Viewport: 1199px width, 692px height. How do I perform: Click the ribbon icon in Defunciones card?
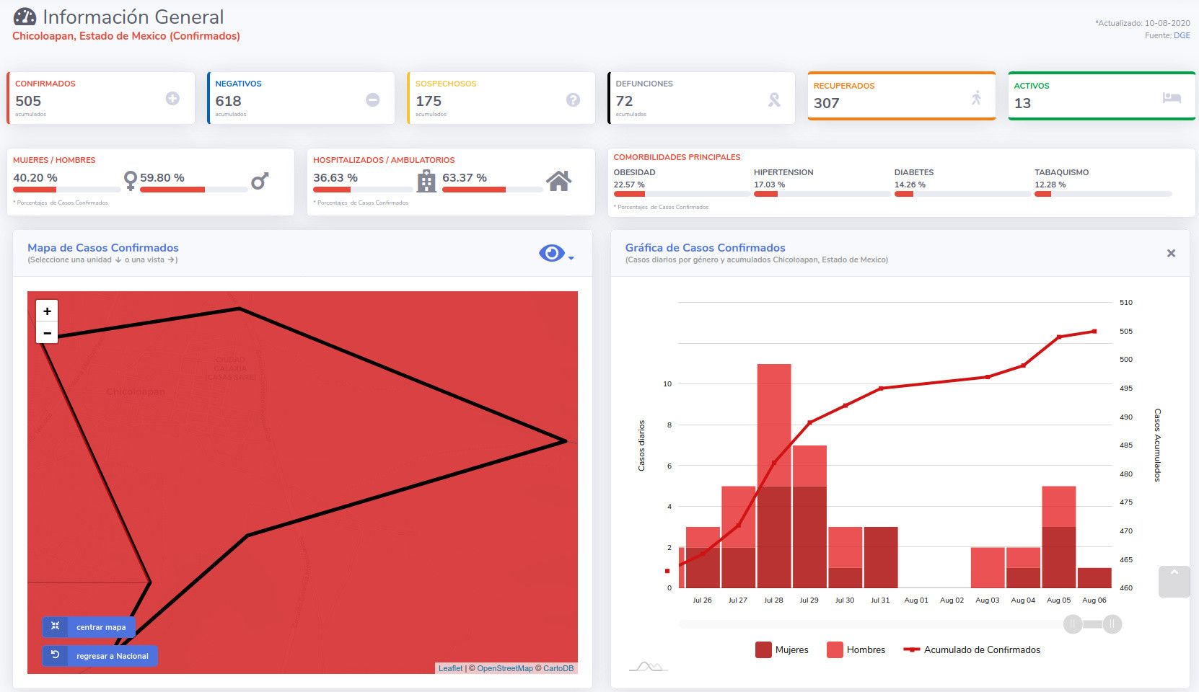click(774, 99)
